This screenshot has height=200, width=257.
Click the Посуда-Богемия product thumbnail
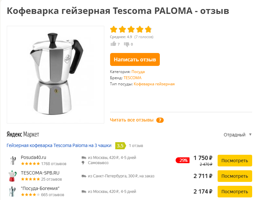12,192
